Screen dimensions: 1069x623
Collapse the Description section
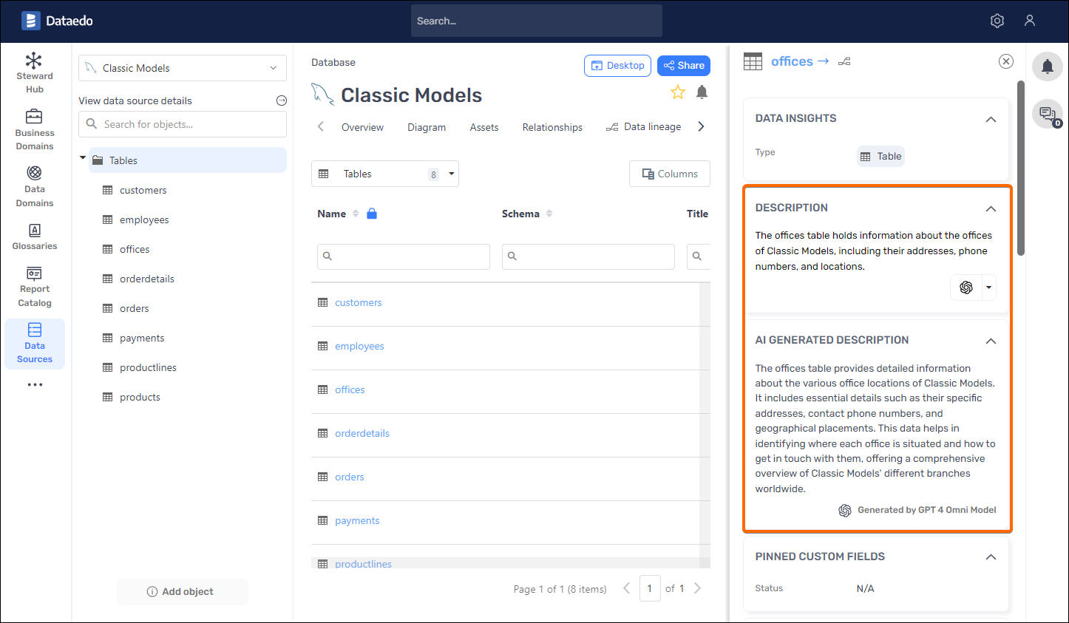coord(991,208)
